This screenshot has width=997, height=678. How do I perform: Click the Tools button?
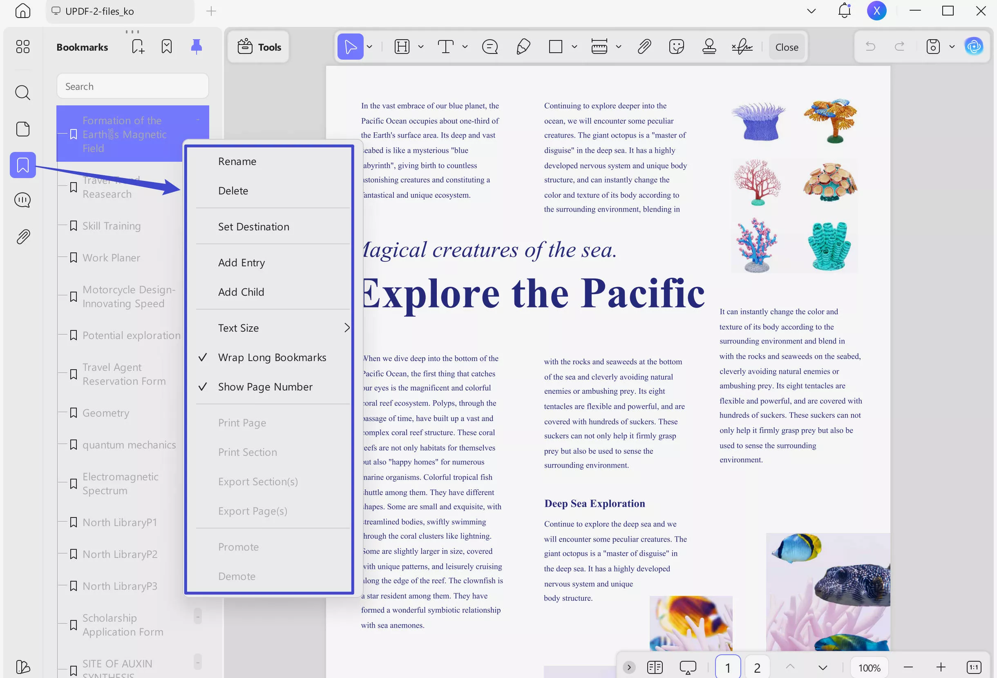[x=259, y=47]
